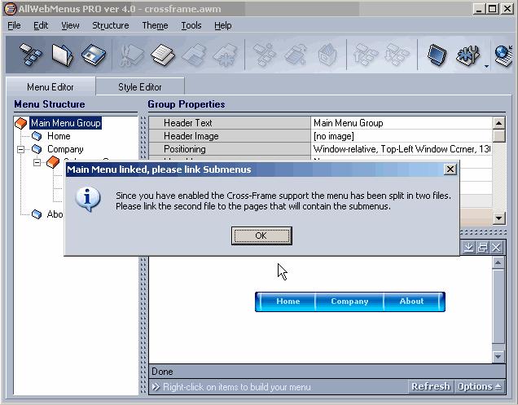Click the greyed Move Down toolbar icon
Screen dimensions: 518x405
(397, 55)
